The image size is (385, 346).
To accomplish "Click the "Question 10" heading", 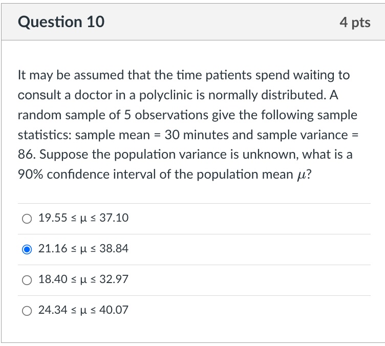I will click(x=61, y=22).
